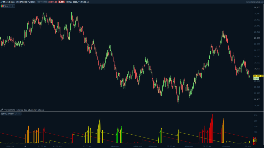264x148 pixels.
Task: Click the gray color square of PRC_Peek+
Action: point(2,114)
